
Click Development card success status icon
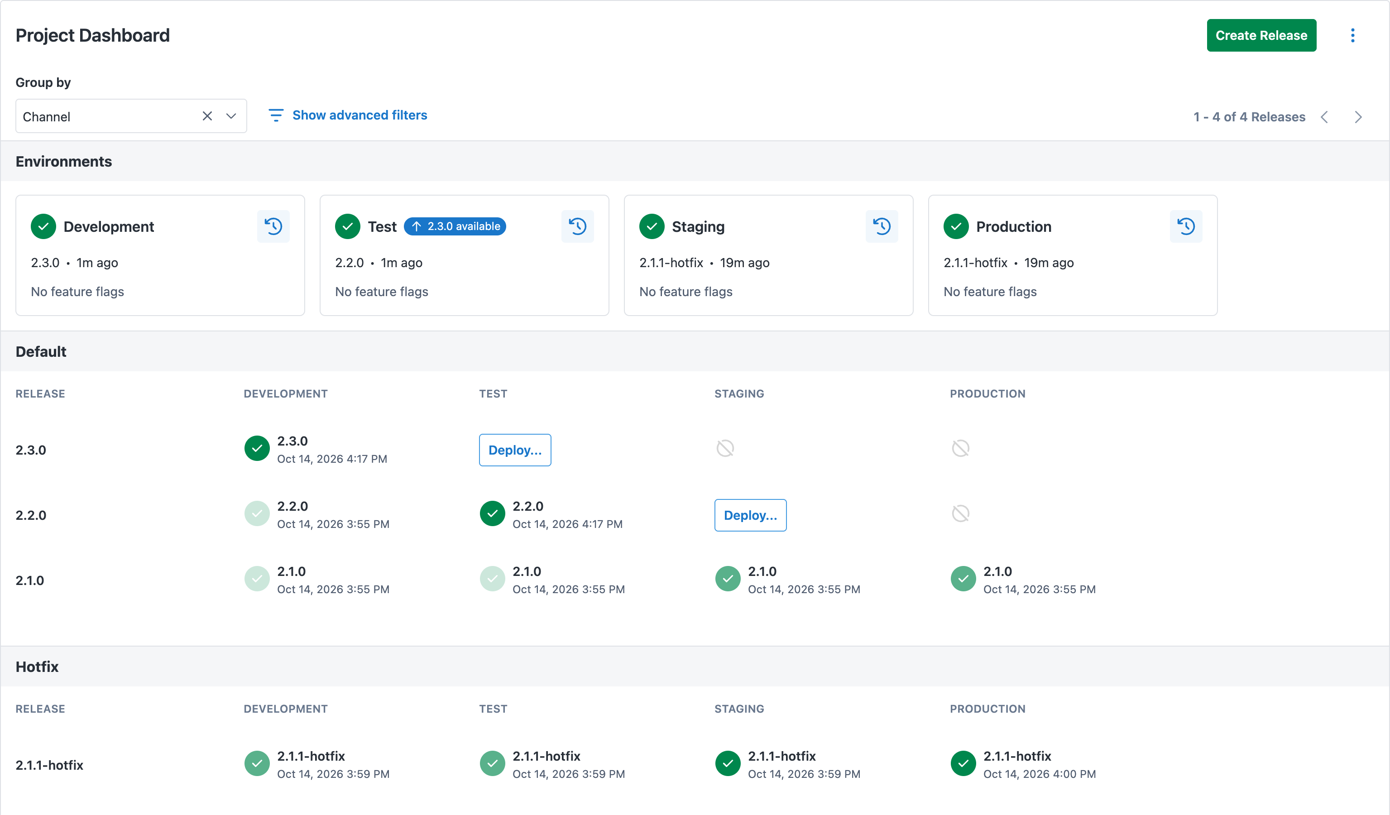tap(43, 226)
